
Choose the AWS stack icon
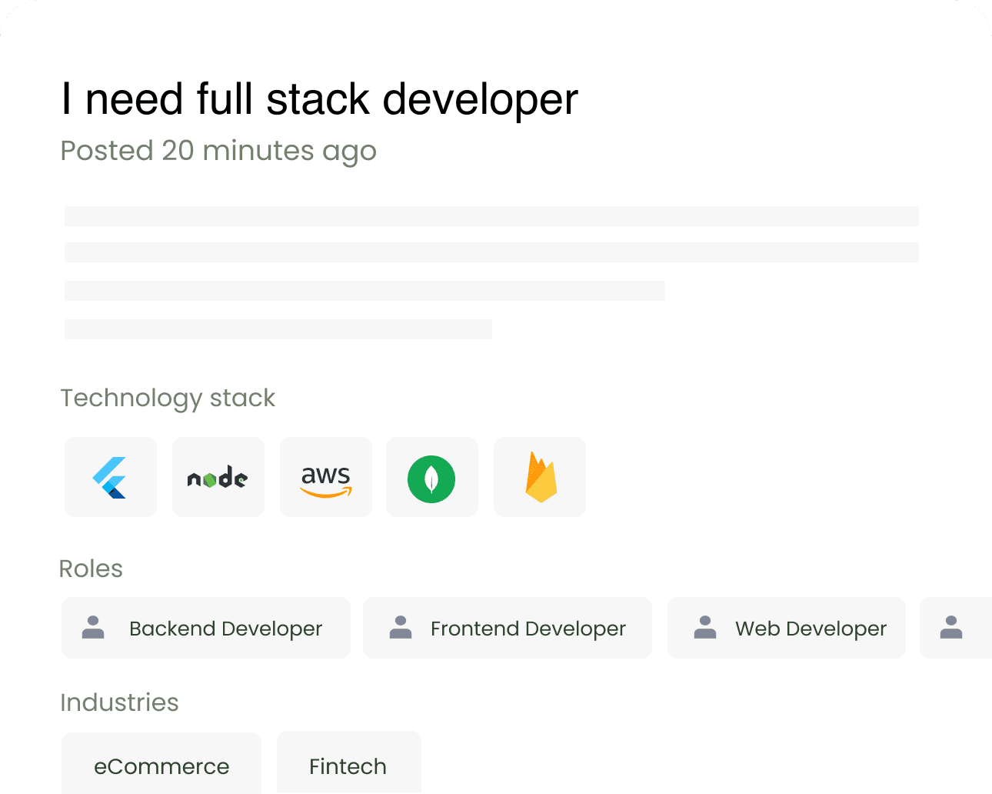point(326,477)
